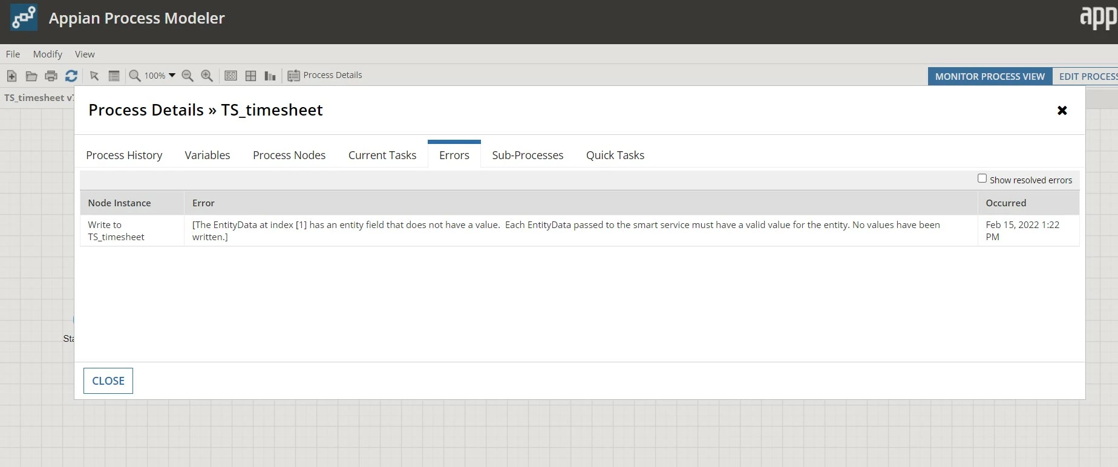Click the Error column header

click(x=581, y=203)
